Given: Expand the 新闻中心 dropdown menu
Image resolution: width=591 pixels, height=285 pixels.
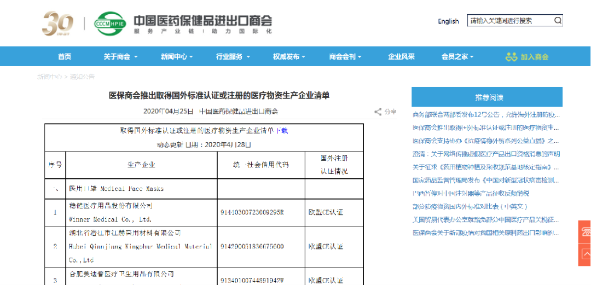Looking at the screenshot, I should [177, 56].
